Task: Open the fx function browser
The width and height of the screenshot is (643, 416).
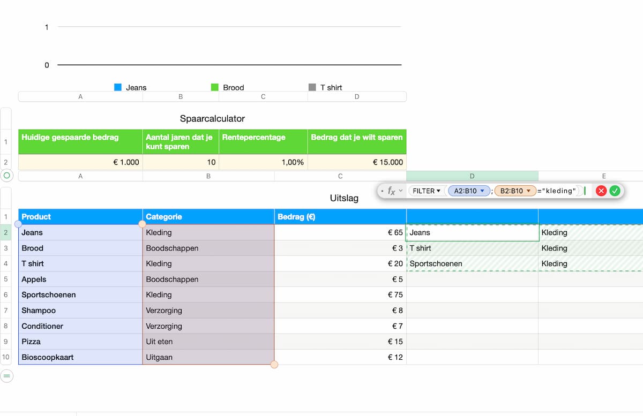Action: (391, 191)
